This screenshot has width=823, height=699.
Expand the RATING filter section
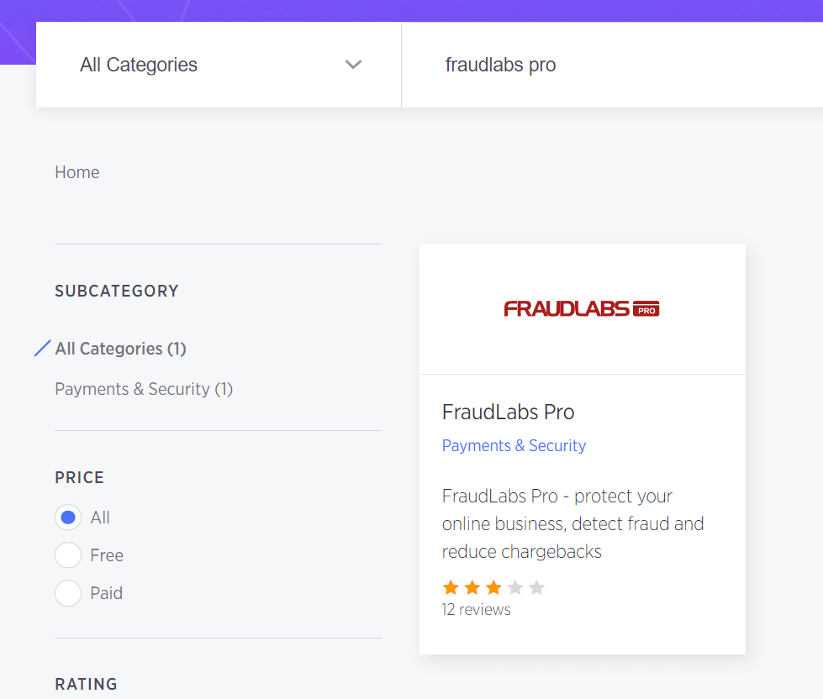(86, 684)
